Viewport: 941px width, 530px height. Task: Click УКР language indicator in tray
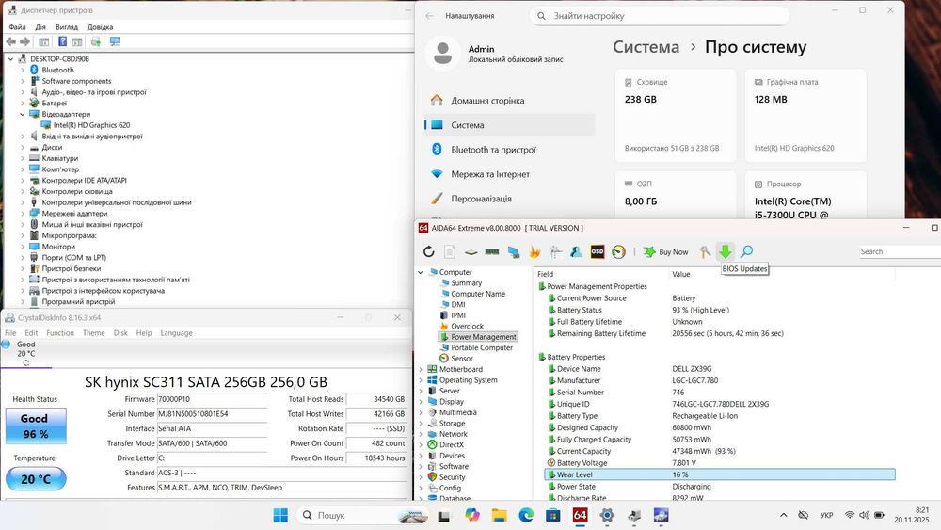(826, 515)
